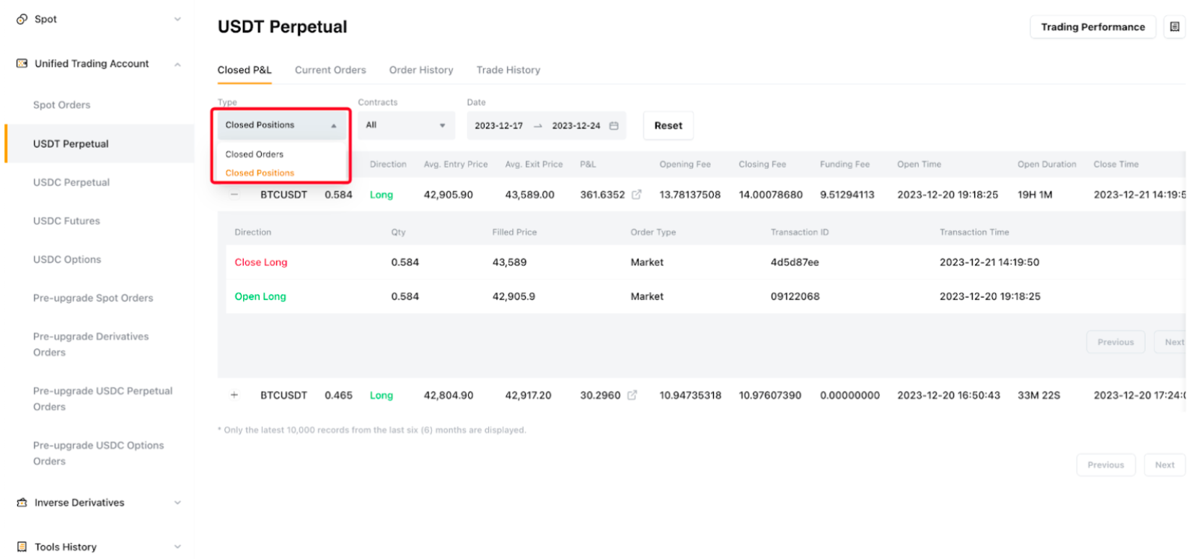The height and width of the screenshot is (559, 1200).
Task: Click the Trading Performance button
Action: pyautogui.click(x=1092, y=27)
